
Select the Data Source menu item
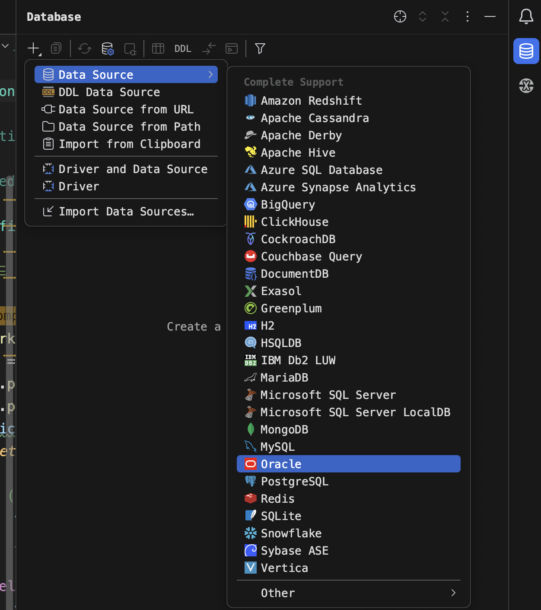tap(126, 74)
